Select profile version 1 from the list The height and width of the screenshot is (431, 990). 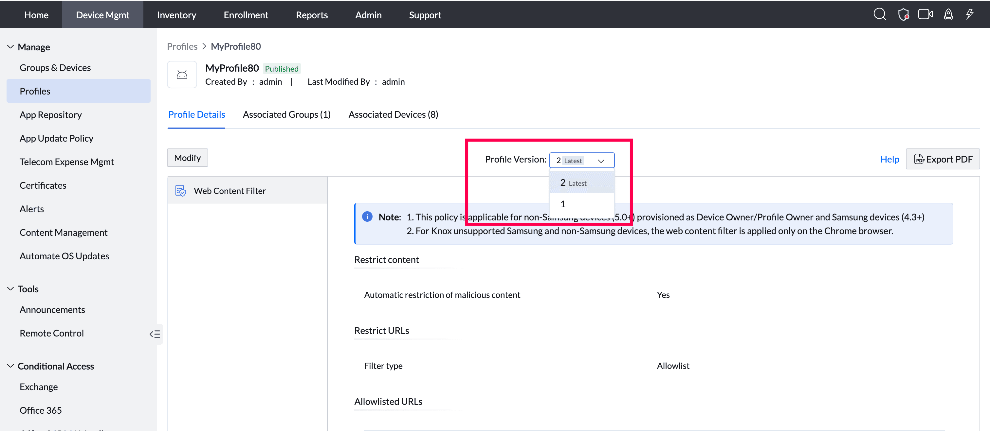(582, 204)
